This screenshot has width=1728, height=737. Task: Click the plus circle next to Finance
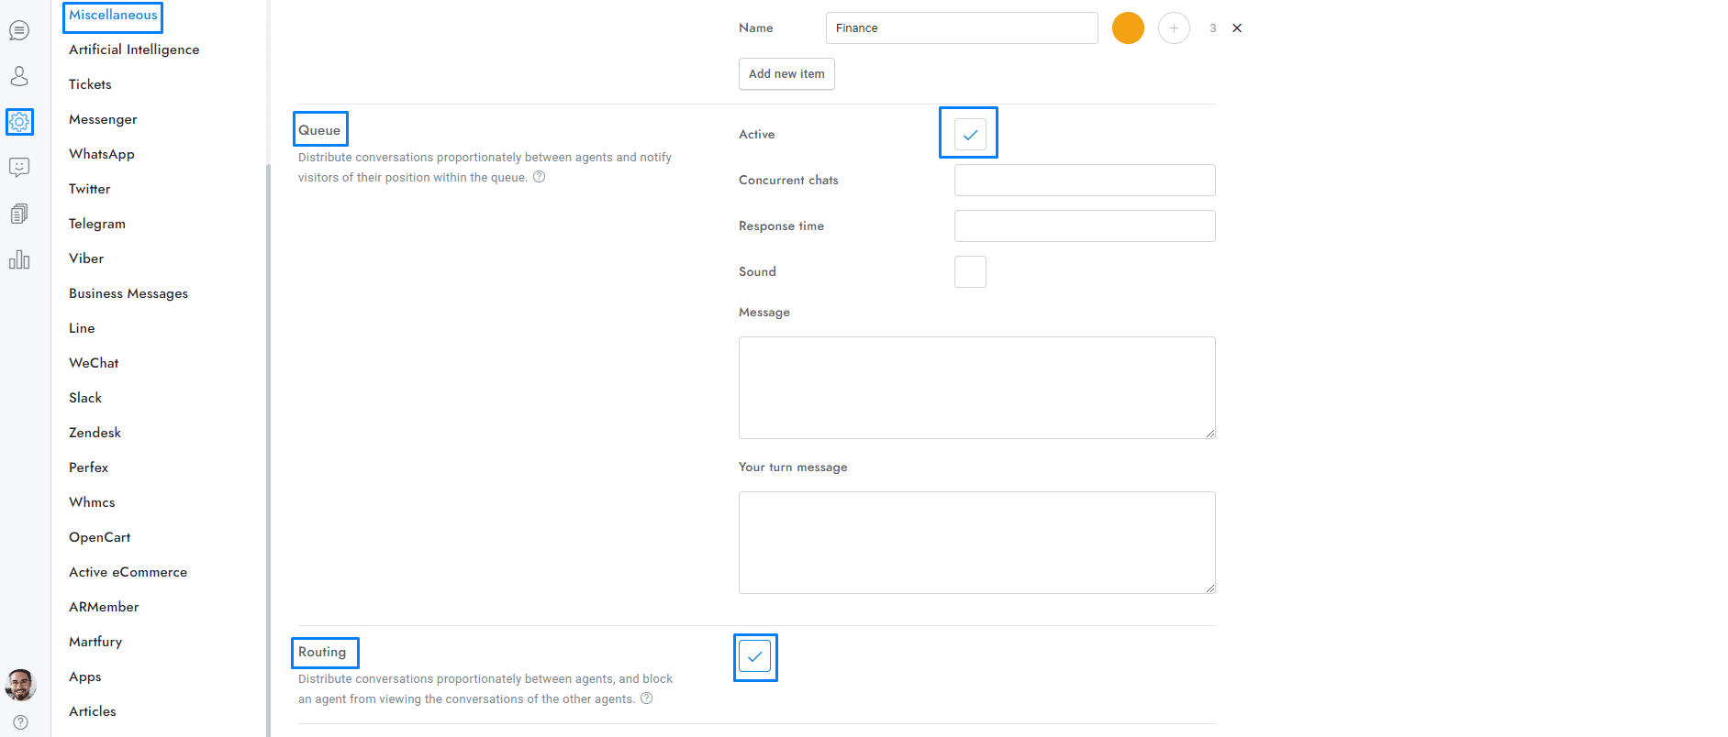[1174, 28]
